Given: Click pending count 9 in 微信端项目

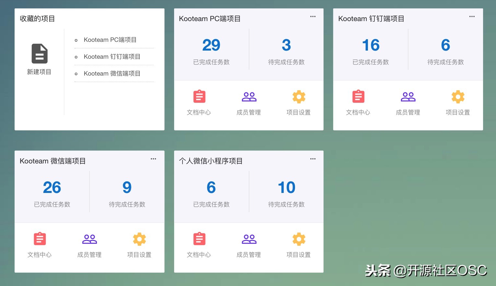Looking at the screenshot, I should click(127, 187).
